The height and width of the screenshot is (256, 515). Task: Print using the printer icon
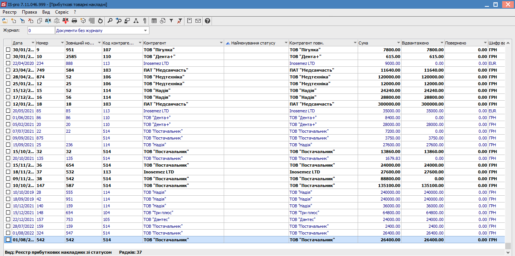tap(74, 21)
